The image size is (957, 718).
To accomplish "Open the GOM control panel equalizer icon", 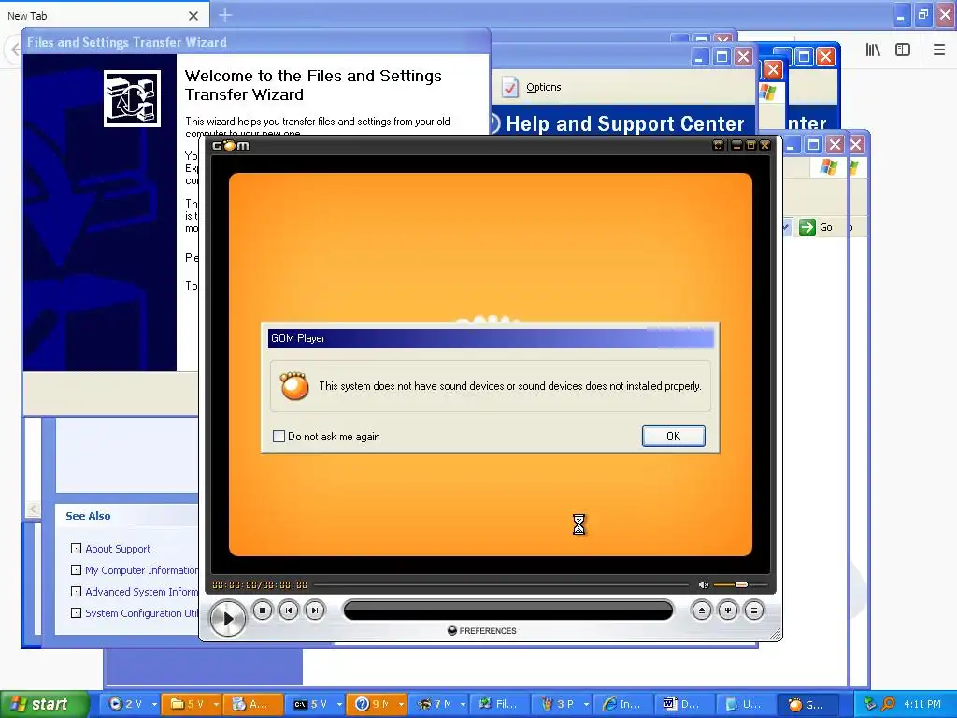I will [x=727, y=610].
